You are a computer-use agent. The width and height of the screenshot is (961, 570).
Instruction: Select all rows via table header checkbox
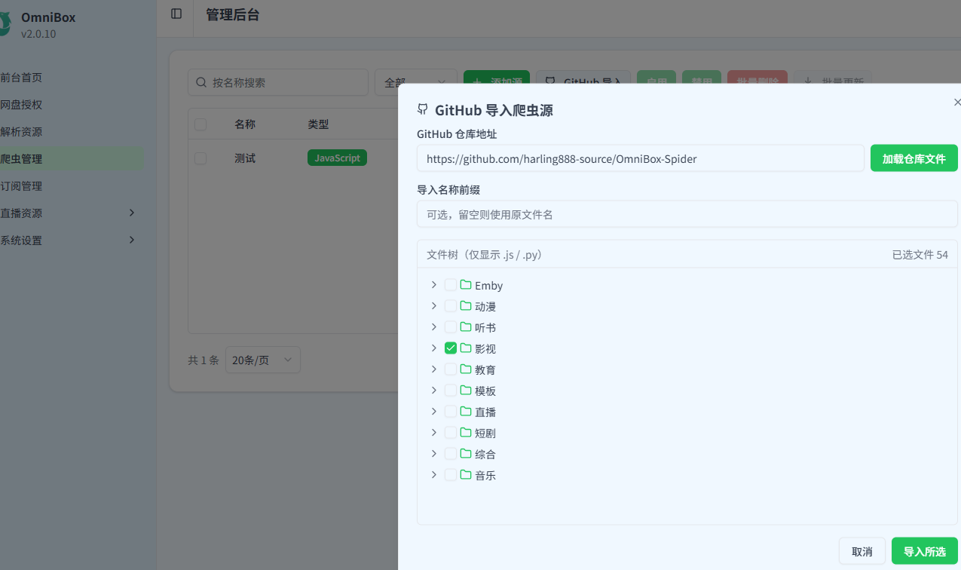(200, 124)
